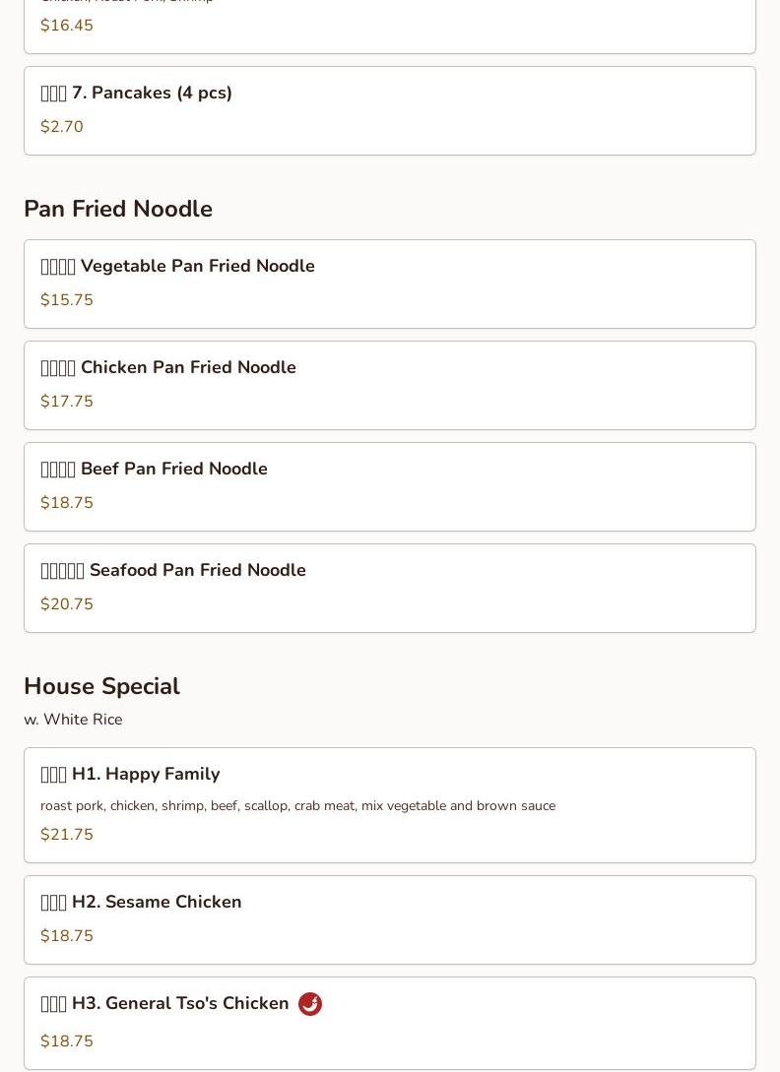
Task: Select Vegetable Pan Fried Noodle item title
Action: (178, 267)
